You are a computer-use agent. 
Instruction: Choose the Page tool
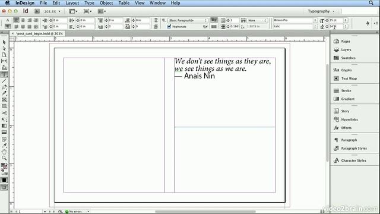click(4, 55)
